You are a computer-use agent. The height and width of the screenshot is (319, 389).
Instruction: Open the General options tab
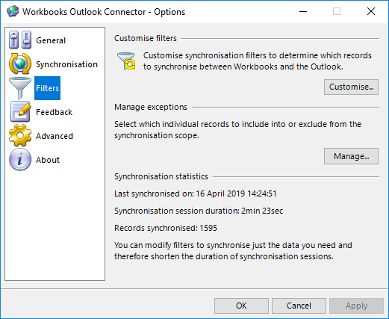click(x=51, y=40)
